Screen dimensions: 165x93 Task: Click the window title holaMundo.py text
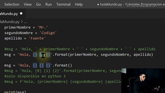(111, 4)
